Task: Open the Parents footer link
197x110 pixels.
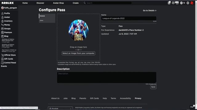Action: (83, 98)
